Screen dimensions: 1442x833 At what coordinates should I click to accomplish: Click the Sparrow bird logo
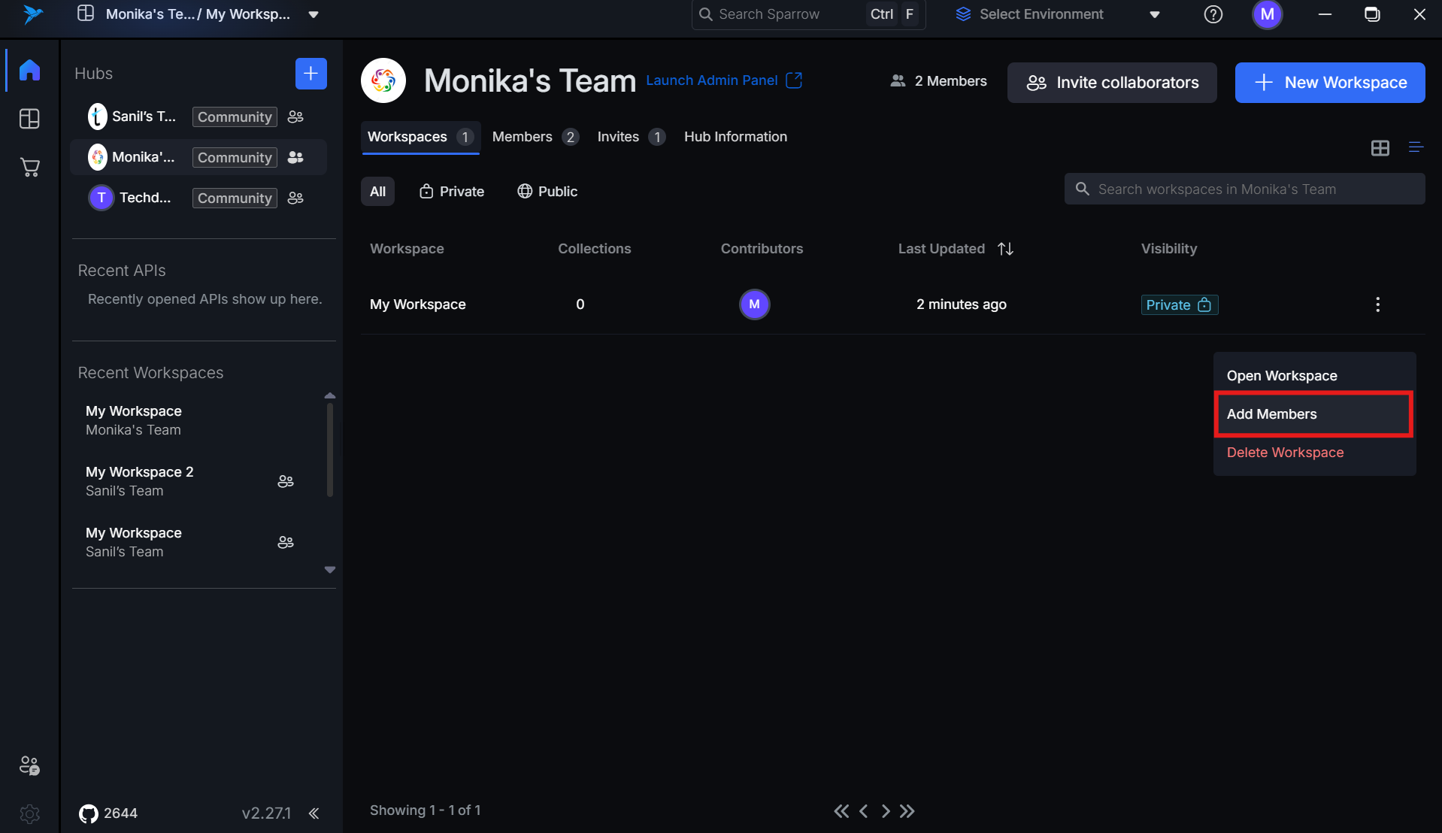[32, 14]
